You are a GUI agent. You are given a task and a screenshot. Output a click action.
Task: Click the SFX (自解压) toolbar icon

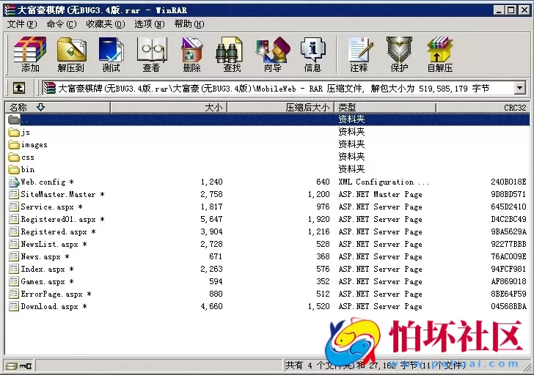pyautogui.click(x=440, y=54)
